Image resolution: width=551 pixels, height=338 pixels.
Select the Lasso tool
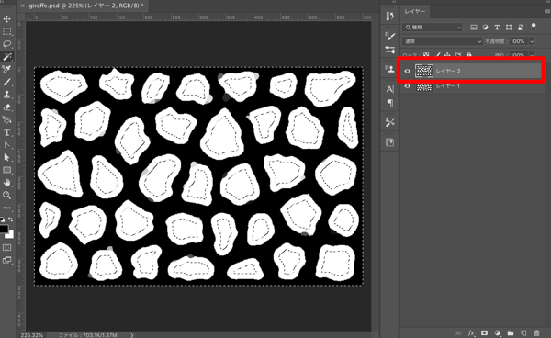[7, 44]
